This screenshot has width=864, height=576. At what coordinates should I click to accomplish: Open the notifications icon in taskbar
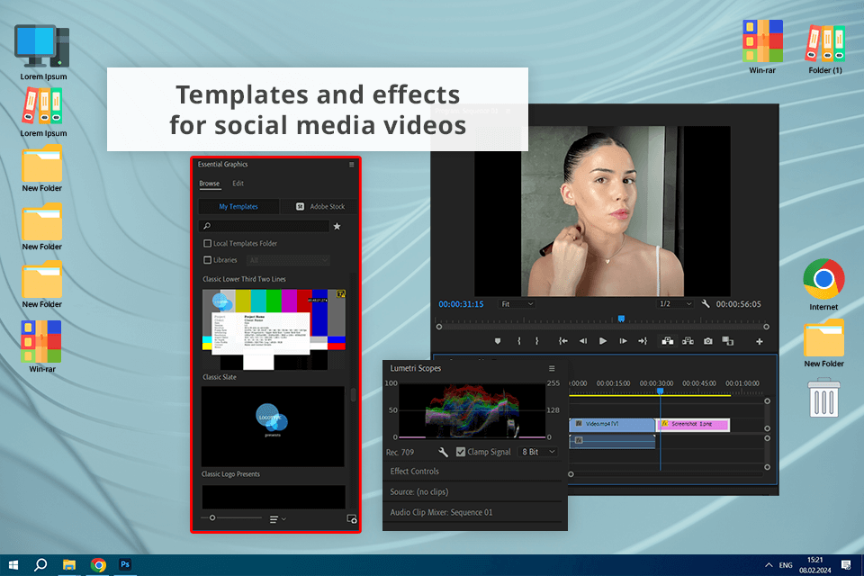(x=846, y=565)
